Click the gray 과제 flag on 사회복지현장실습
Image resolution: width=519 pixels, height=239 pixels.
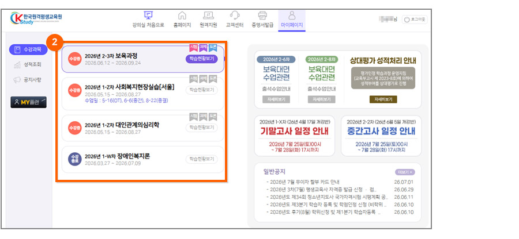click(x=203, y=79)
